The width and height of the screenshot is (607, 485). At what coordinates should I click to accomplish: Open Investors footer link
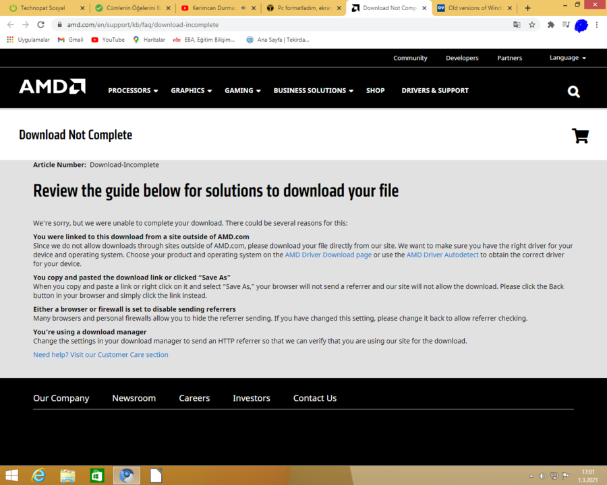[x=252, y=398]
